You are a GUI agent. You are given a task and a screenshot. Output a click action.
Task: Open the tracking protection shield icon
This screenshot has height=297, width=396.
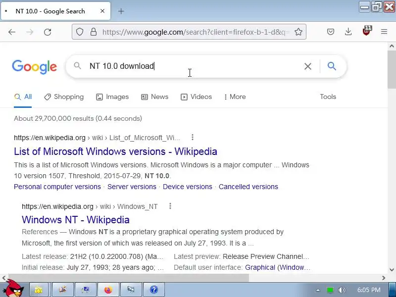pyautogui.click(x=80, y=32)
